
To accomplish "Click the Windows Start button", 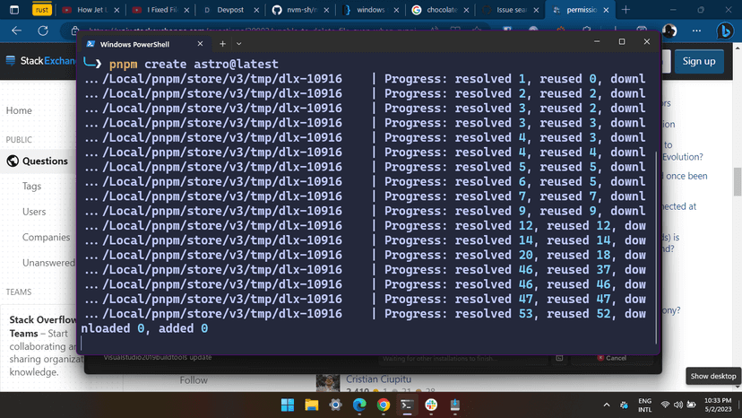I will click(x=287, y=405).
